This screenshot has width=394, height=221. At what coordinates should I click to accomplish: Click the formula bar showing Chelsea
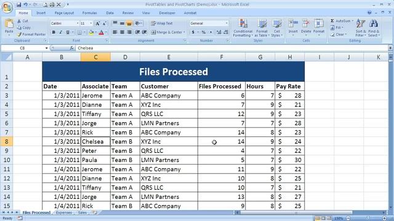pos(231,48)
